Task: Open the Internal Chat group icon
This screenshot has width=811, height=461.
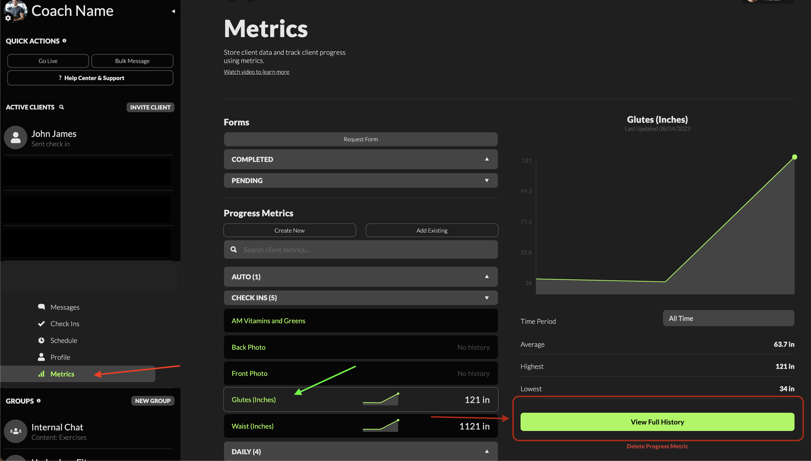Action: (x=16, y=431)
